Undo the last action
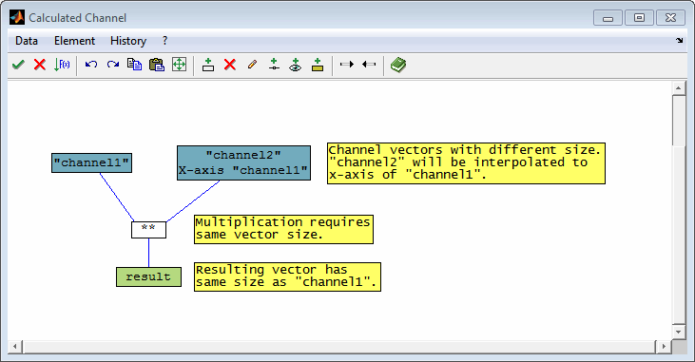 tap(91, 65)
